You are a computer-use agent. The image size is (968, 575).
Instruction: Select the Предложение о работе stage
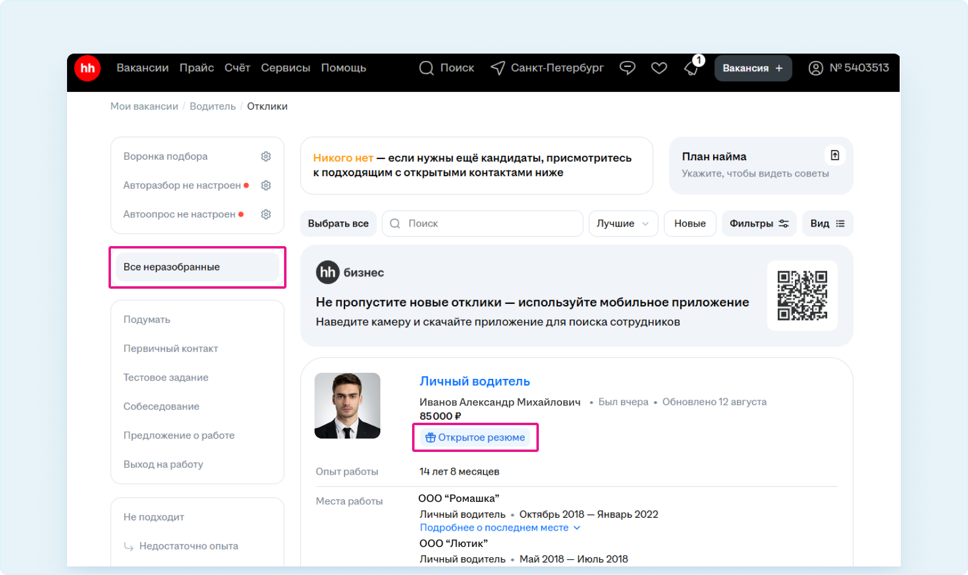[179, 436]
